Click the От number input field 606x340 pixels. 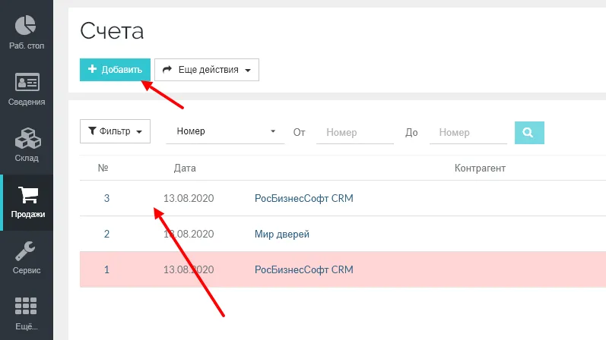355,132
